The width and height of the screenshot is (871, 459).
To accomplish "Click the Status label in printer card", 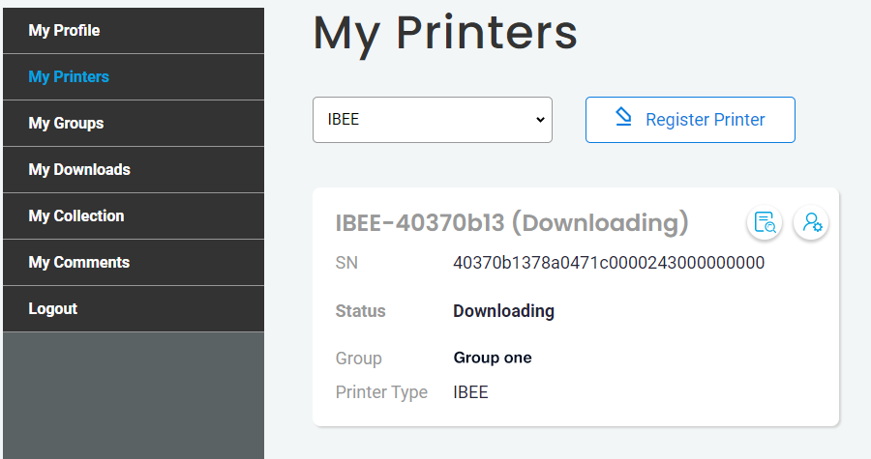I will pyautogui.click(x=360, y=311).
